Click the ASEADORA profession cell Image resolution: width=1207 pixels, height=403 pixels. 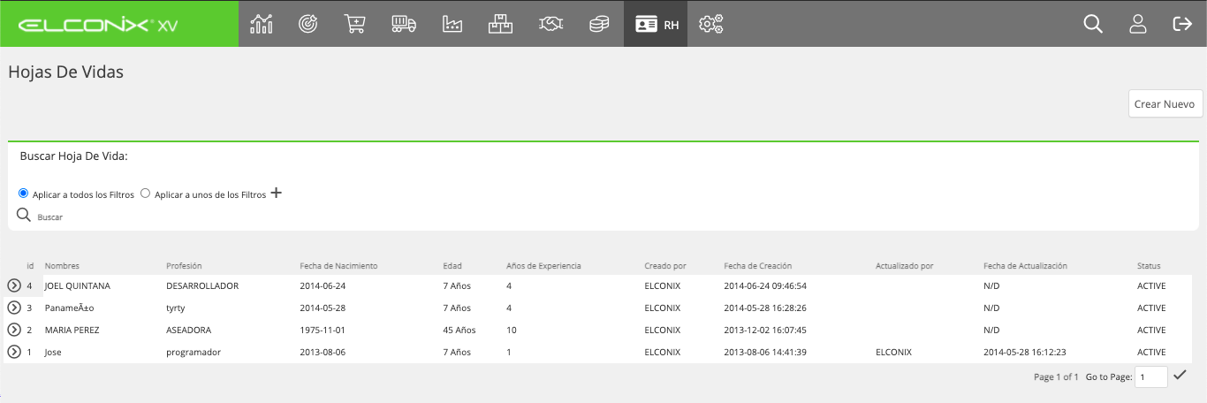[x=189, y=330]
